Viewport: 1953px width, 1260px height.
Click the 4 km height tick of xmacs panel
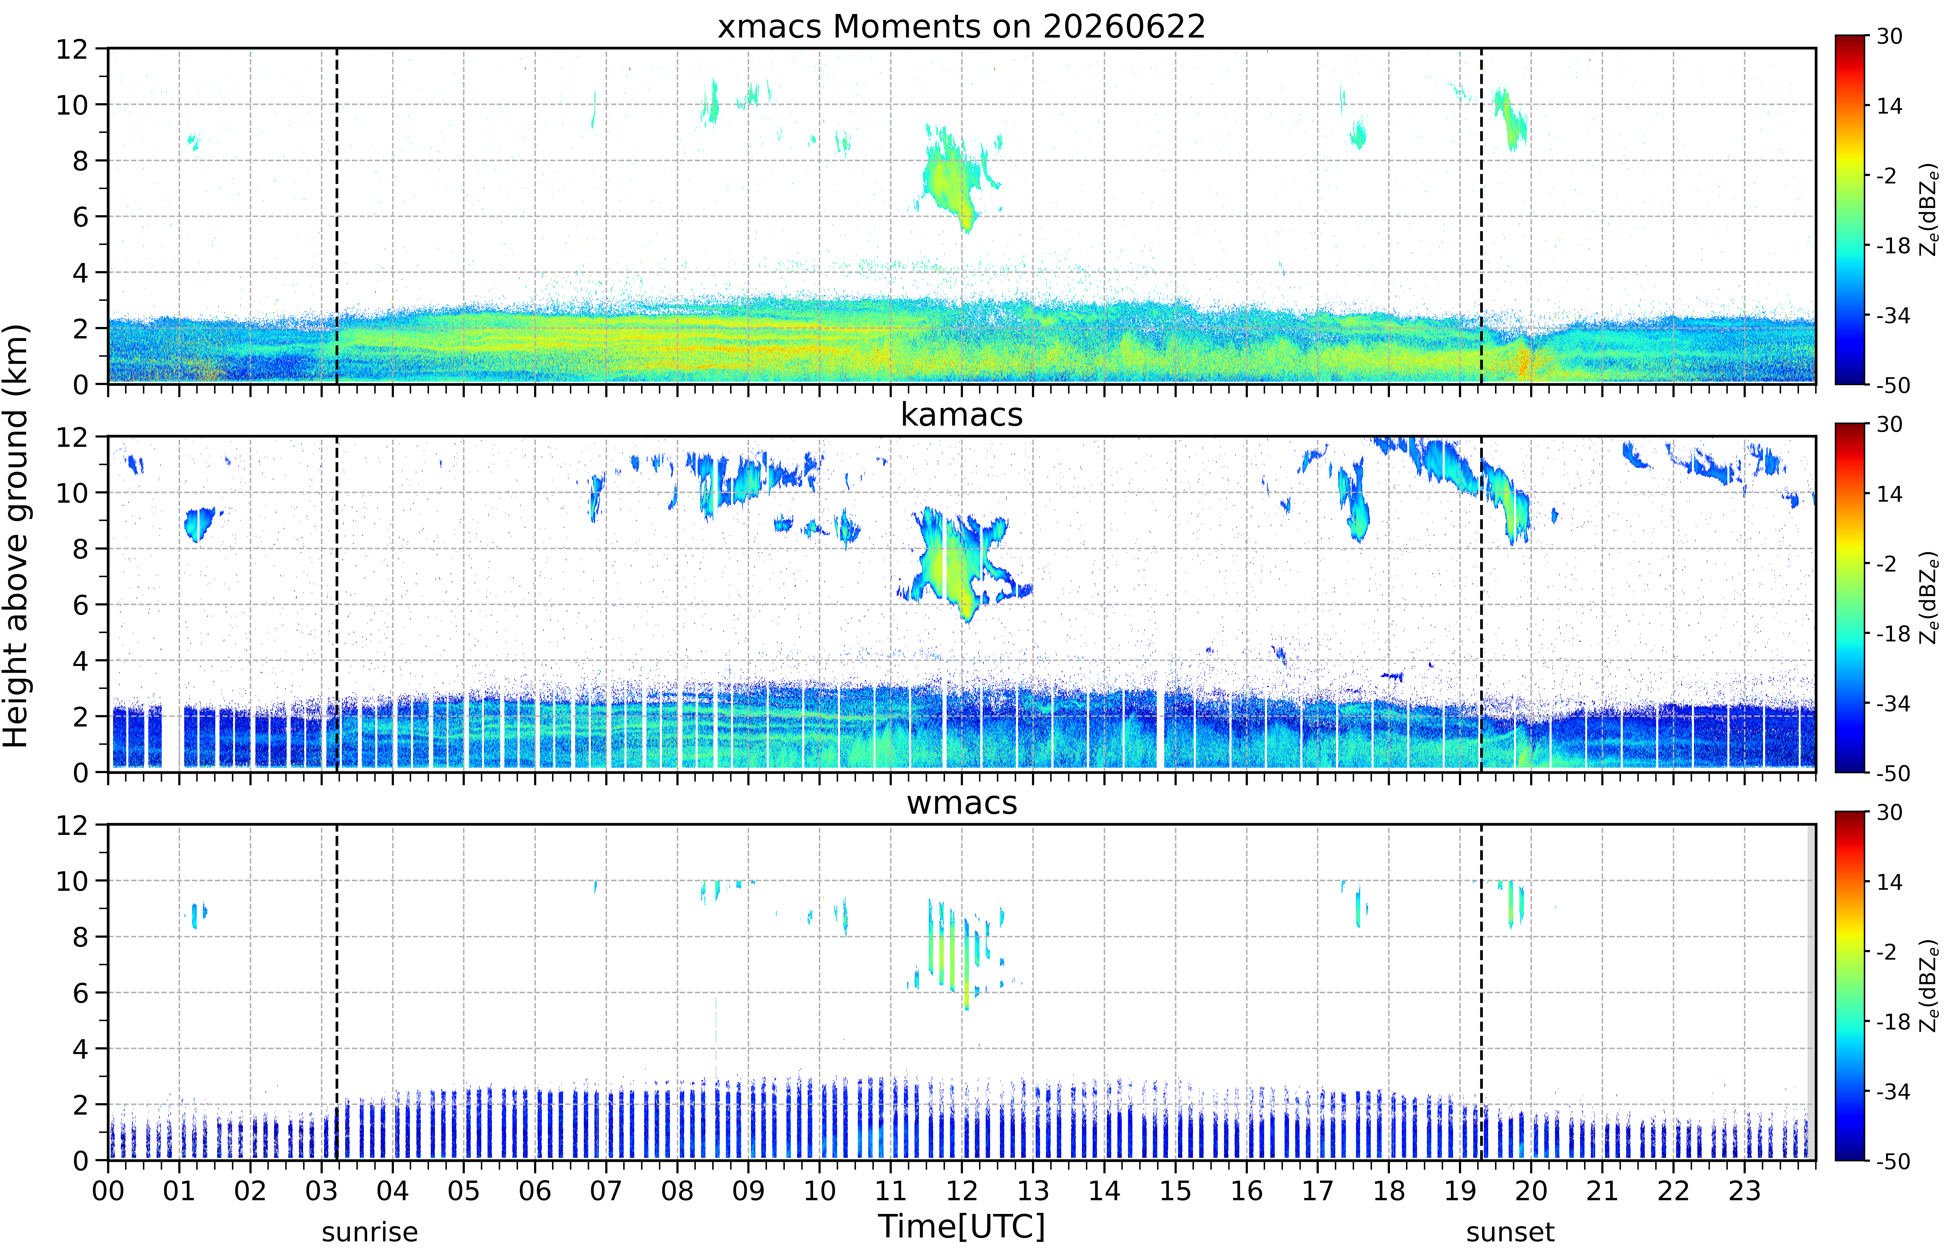click(80, 272)
